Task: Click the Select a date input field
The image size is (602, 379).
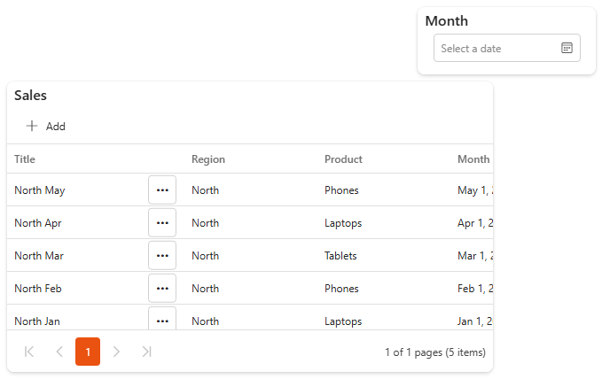Action: [x=507, y=48]
